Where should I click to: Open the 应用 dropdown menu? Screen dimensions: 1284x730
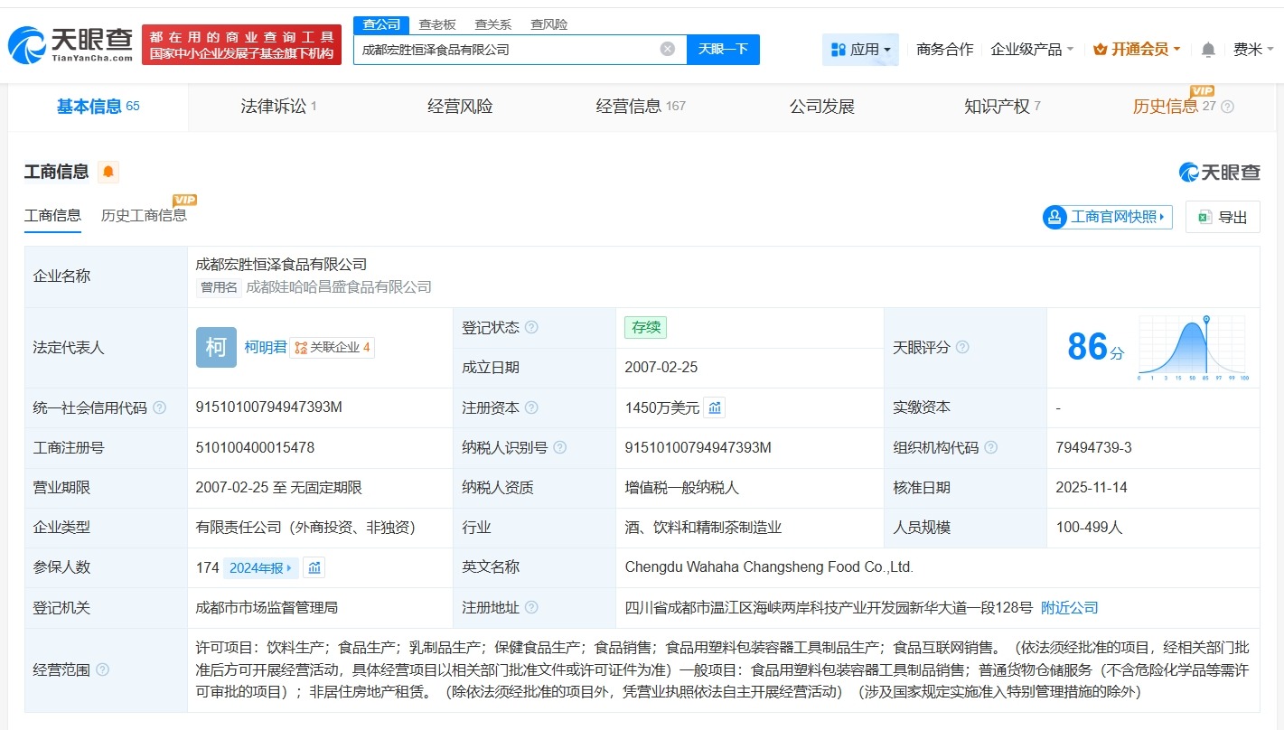[x=860, y=50]
